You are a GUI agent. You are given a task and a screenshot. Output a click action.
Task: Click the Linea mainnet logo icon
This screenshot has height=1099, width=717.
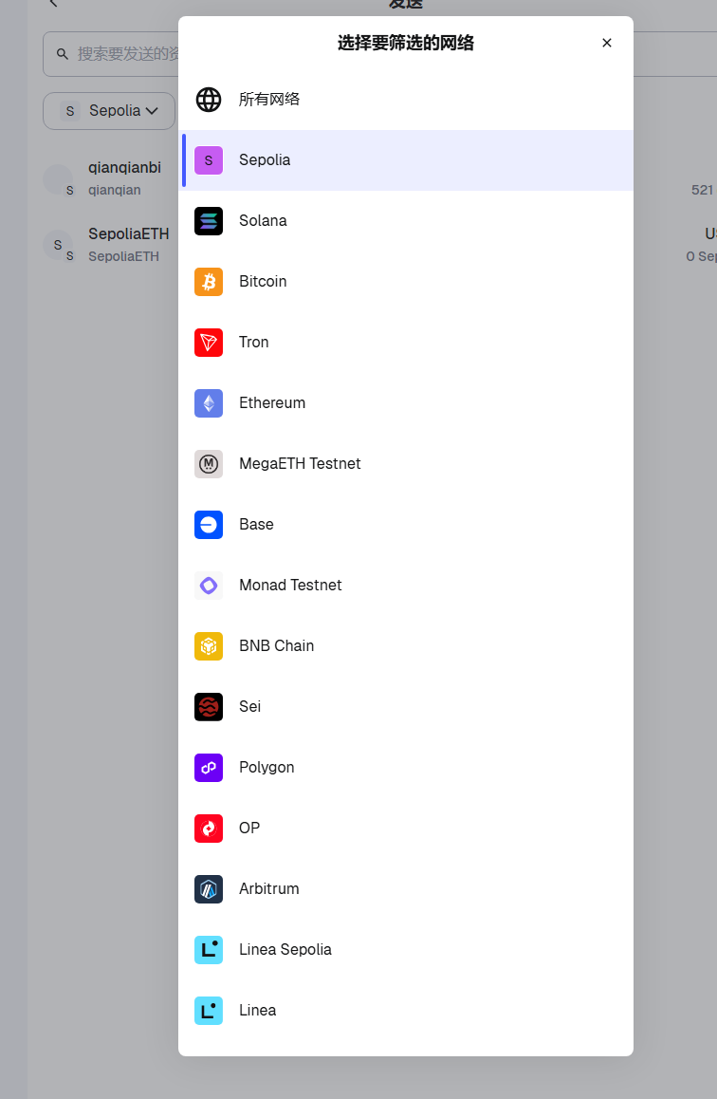click(209, 1011)
